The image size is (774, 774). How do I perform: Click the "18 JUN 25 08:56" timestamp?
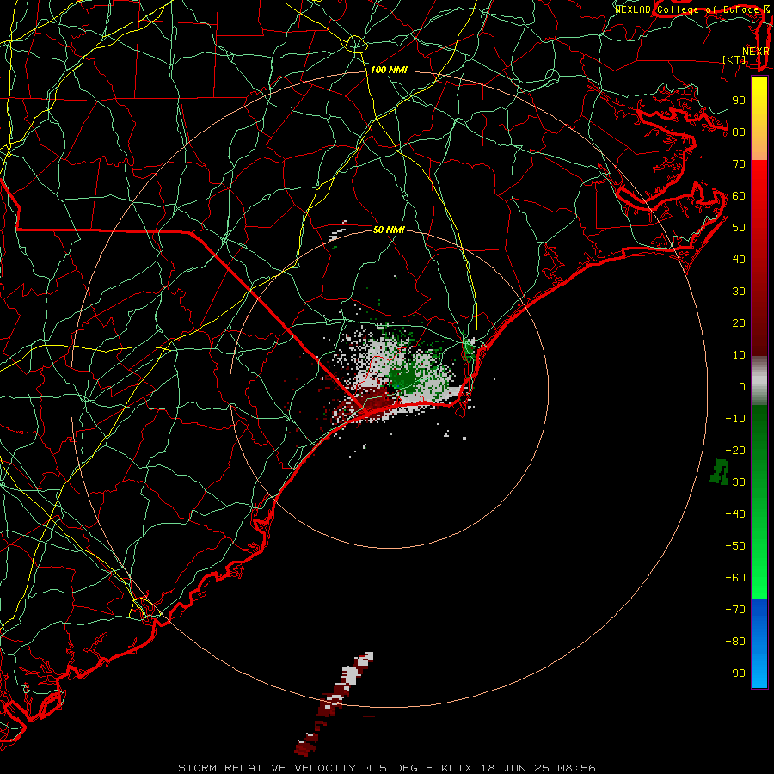pos(537,768)
